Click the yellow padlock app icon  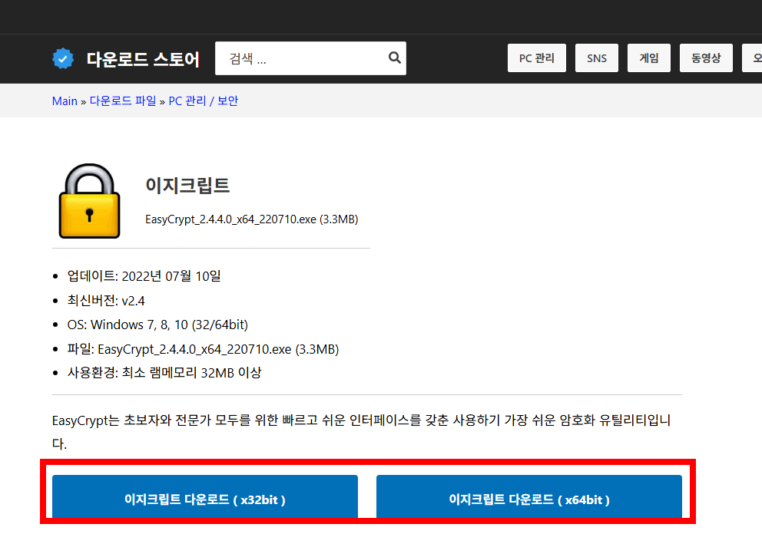89,201
